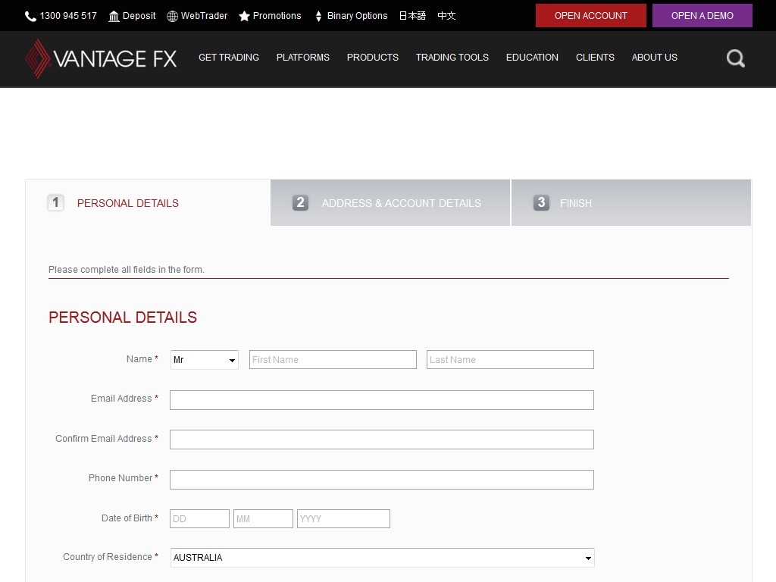Open the Trading Tools menu
The width and height of the screenshot is (776, 582).
click(452, 58)
